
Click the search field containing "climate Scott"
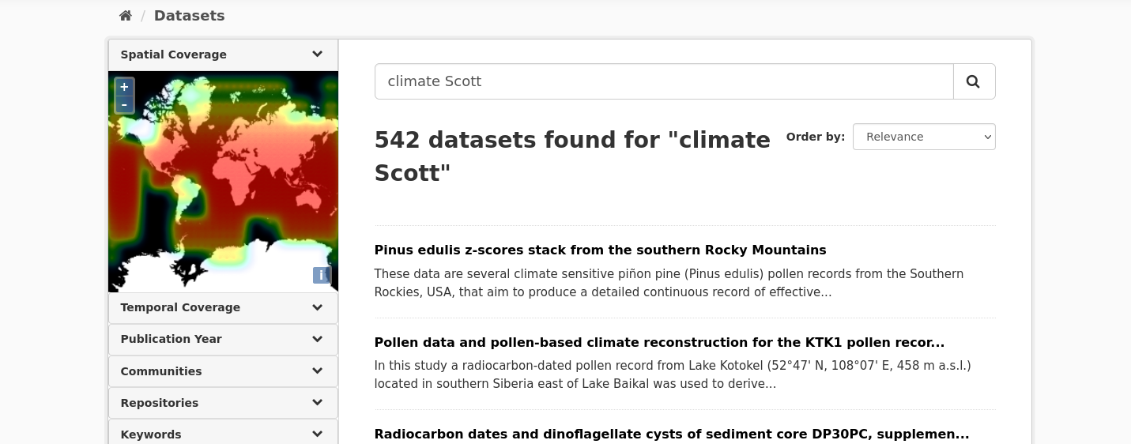pyautogui.click(x=664, y=81)
